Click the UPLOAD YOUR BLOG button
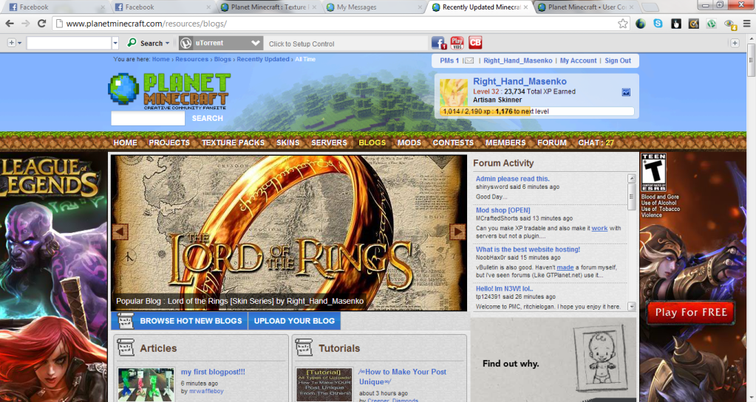This screenshot has width=756, height=402. click(x=294, y=321)
